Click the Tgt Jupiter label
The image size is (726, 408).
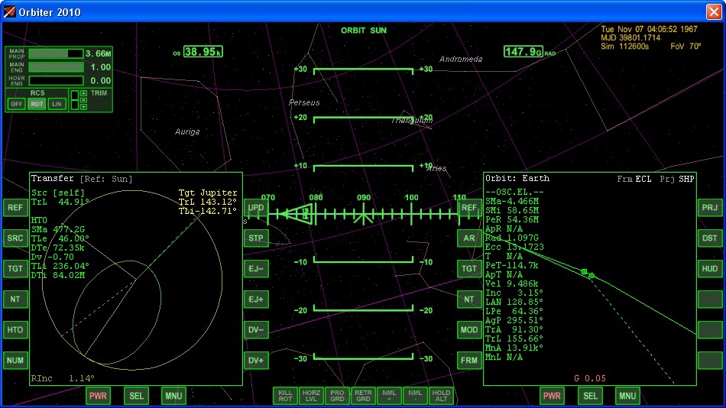[207, 193]
